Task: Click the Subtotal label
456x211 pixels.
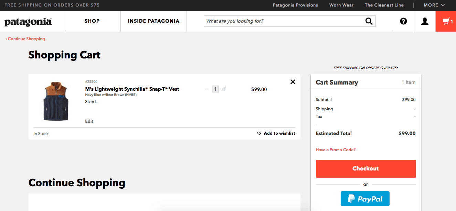Action: [324, 100]
